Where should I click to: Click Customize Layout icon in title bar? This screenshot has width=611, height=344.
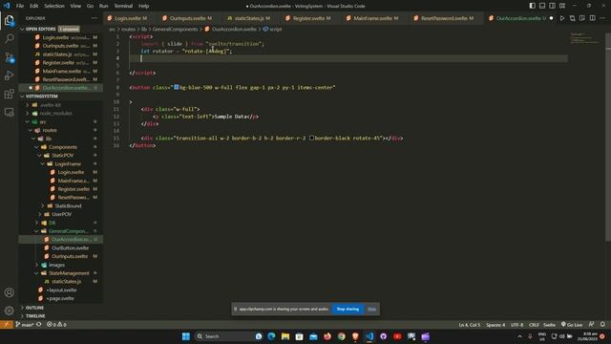[562, 6]
